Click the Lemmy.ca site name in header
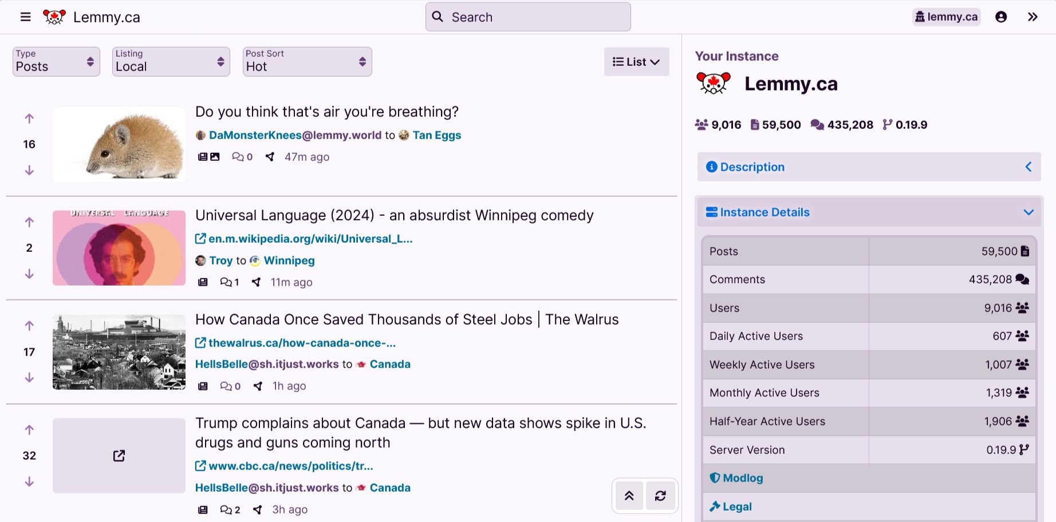1056x522 pixels. 107,17
